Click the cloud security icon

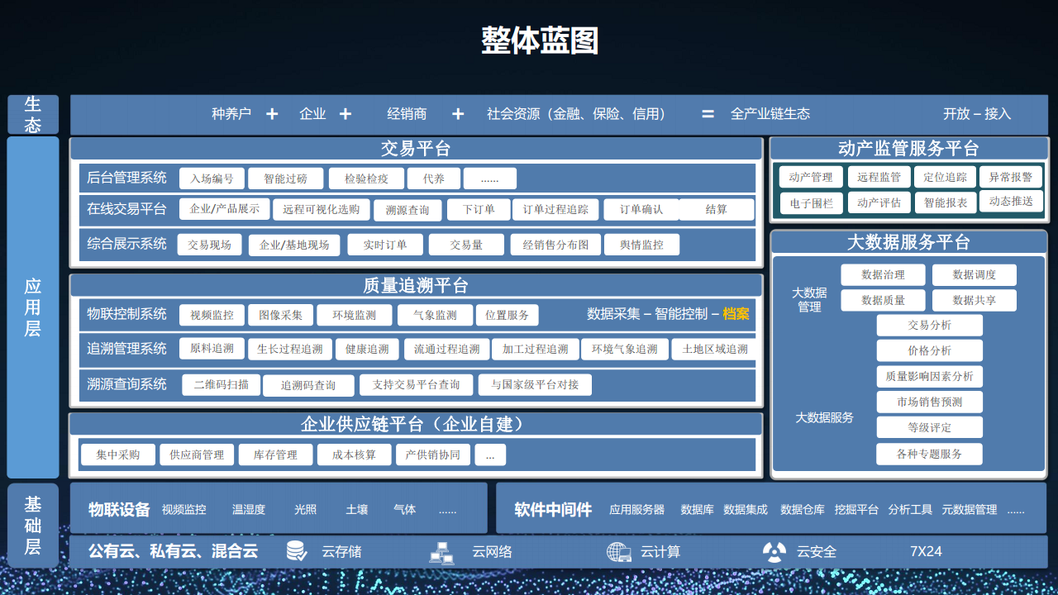pyautogui.click(x=774, y=551)
